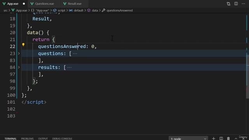Screen dimensions: 249x140
Task: Create a new terminal with plus icon
Action: point(214,138)
